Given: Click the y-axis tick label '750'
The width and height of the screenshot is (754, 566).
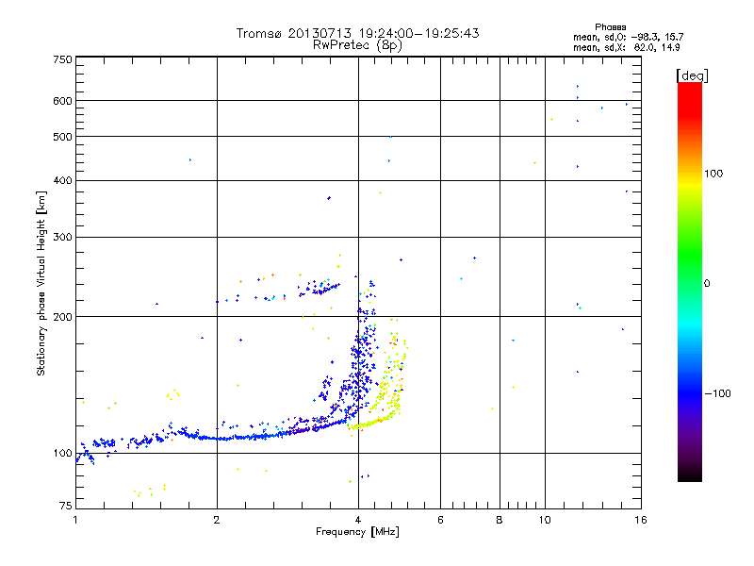Looking at the screenshot, I should coord(62,59).
